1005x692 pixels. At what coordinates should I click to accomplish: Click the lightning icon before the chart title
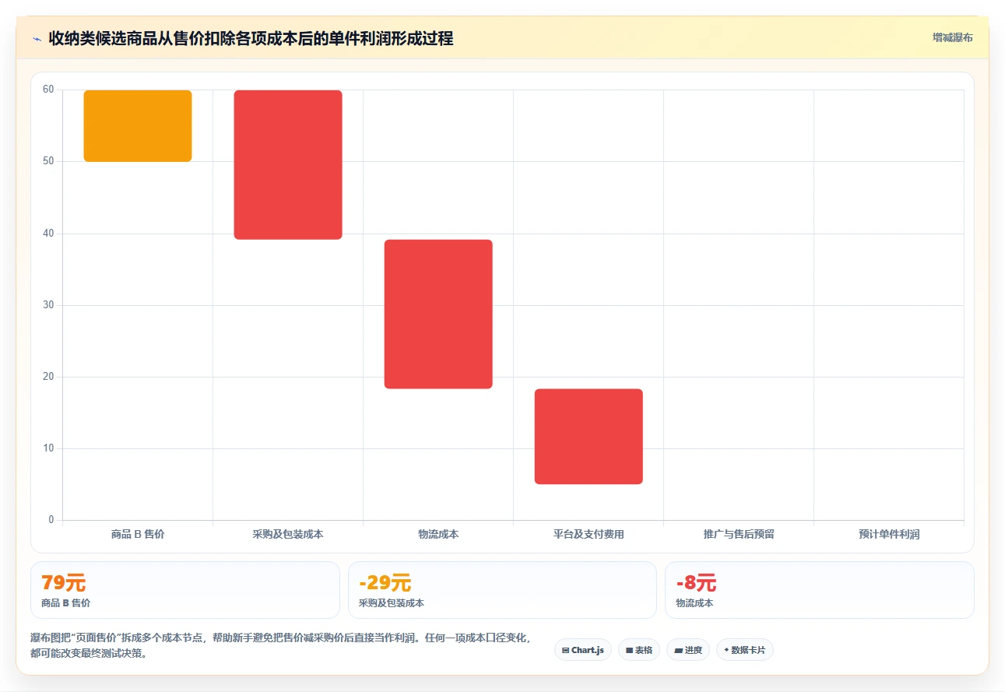[37, 38]
